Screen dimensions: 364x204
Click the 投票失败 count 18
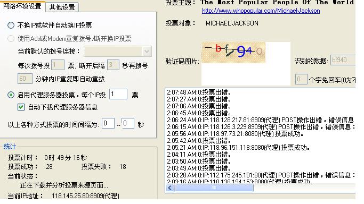[x=123, y=167]
